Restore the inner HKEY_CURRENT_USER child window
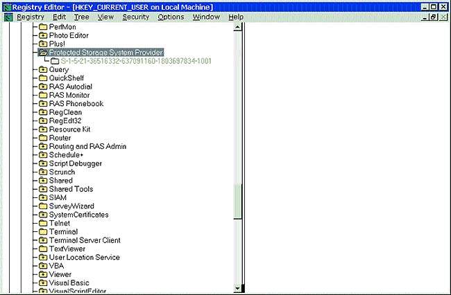Image resolution: width=451 pixels, height=295 pixels. pyautogui.click(x=434, y=17)
